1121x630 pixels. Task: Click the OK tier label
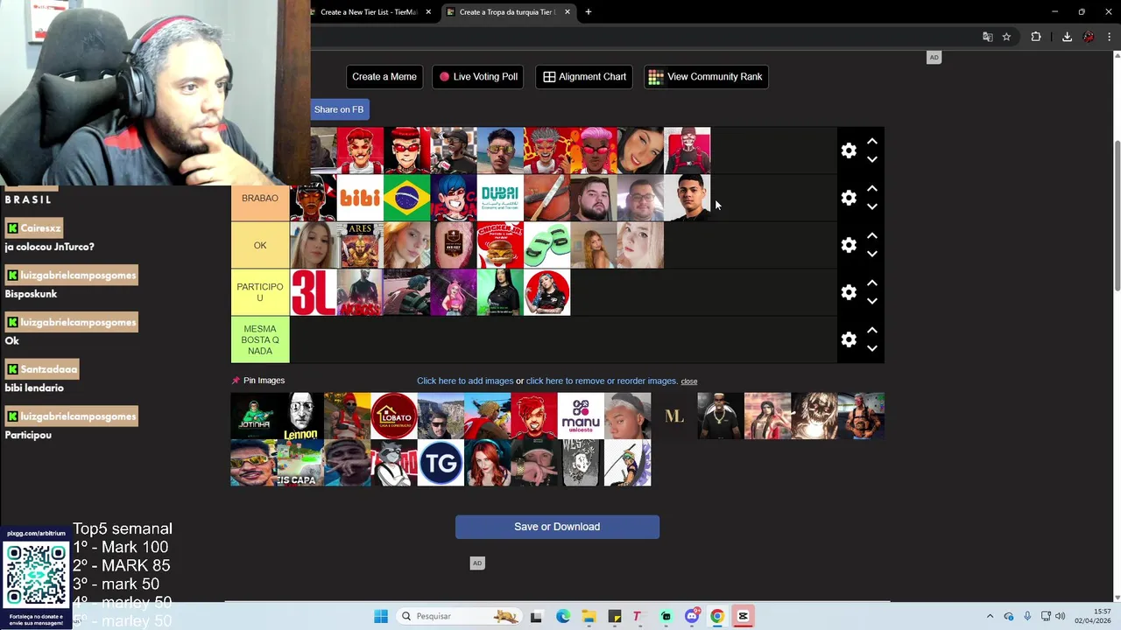click(x=260, y=245)
